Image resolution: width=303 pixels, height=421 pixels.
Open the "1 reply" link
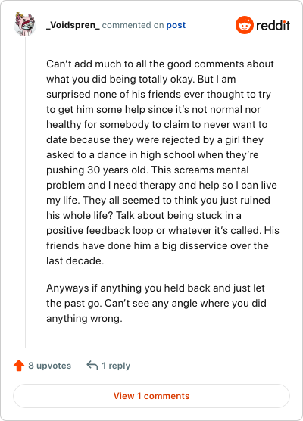coord(116,366)
